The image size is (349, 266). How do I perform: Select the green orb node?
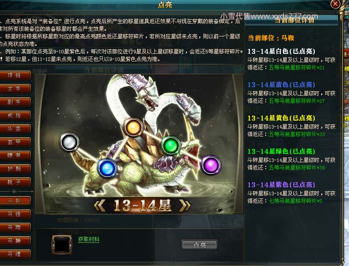pyautogui.click(x=171, y=145)
